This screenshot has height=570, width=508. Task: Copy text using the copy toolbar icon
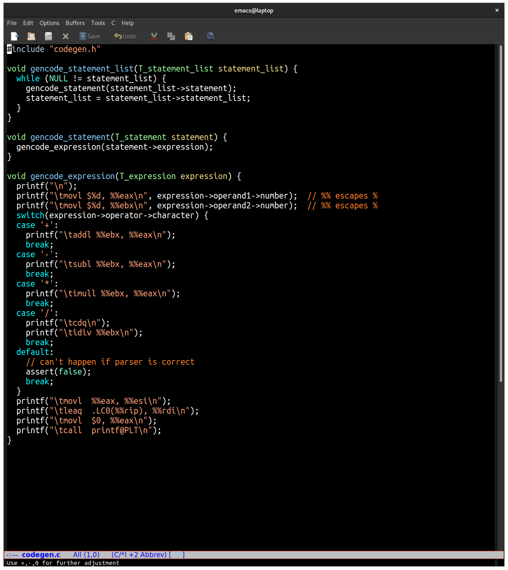click(171, 36)
